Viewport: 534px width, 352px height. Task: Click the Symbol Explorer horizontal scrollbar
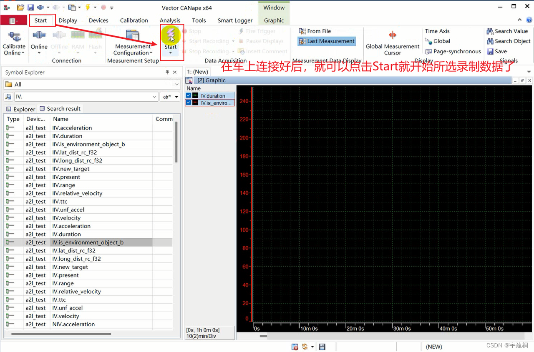[x=61, y=334]
